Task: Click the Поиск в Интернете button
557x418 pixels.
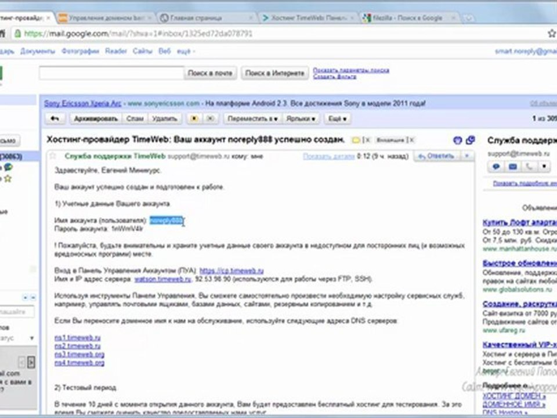Action: point(274,73)
